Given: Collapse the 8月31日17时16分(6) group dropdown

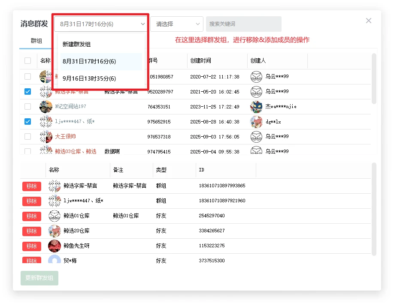Looking at the screenshot, I should (101, 24).
